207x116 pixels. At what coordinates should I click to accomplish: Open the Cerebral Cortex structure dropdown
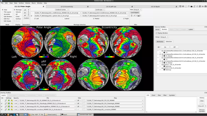(62, 9)
